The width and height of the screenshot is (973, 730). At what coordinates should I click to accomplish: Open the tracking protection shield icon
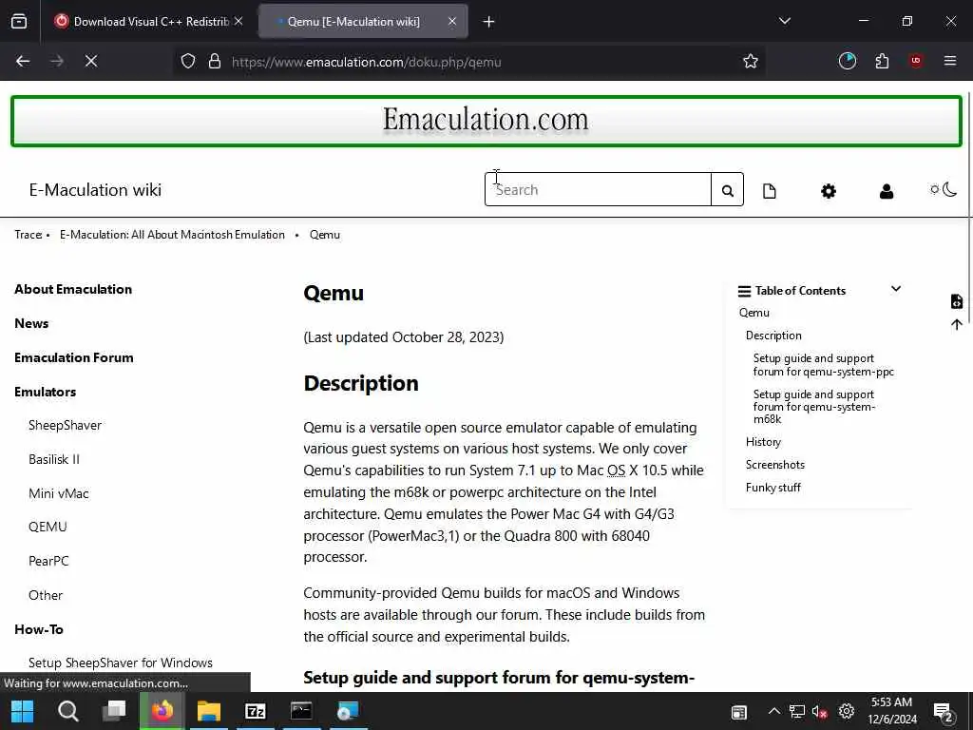point(188,61)
